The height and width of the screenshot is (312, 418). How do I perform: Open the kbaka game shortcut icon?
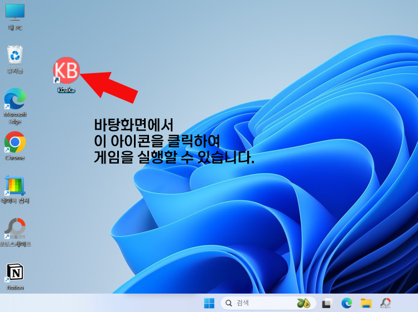coord(66,70)
